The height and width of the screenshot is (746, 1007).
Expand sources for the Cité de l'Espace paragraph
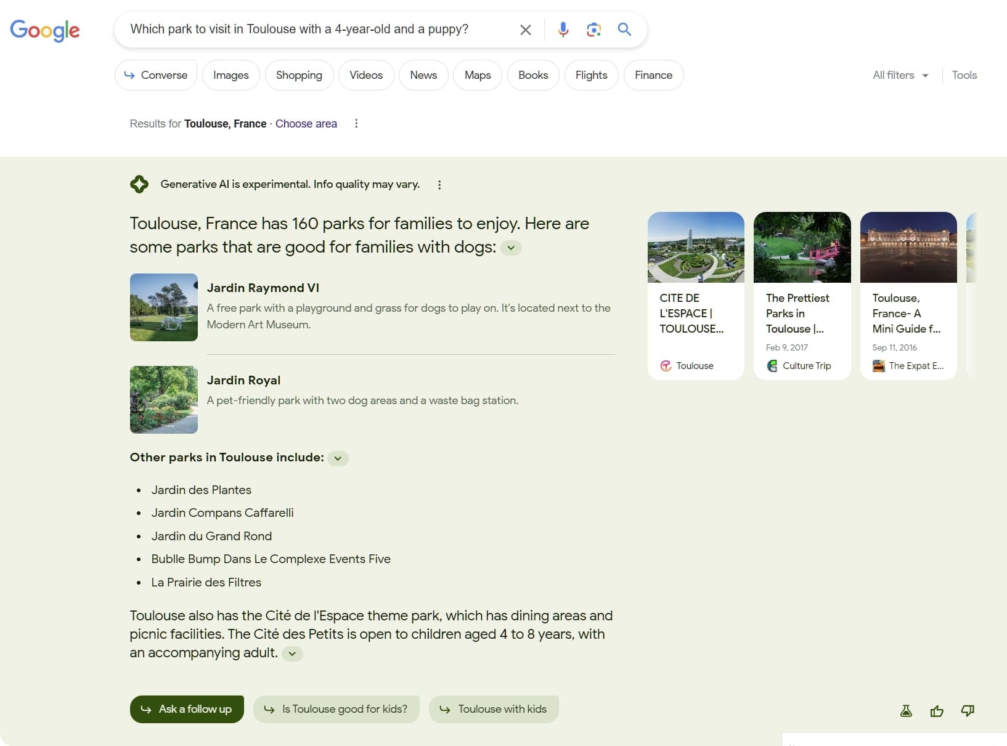point(292,654)
